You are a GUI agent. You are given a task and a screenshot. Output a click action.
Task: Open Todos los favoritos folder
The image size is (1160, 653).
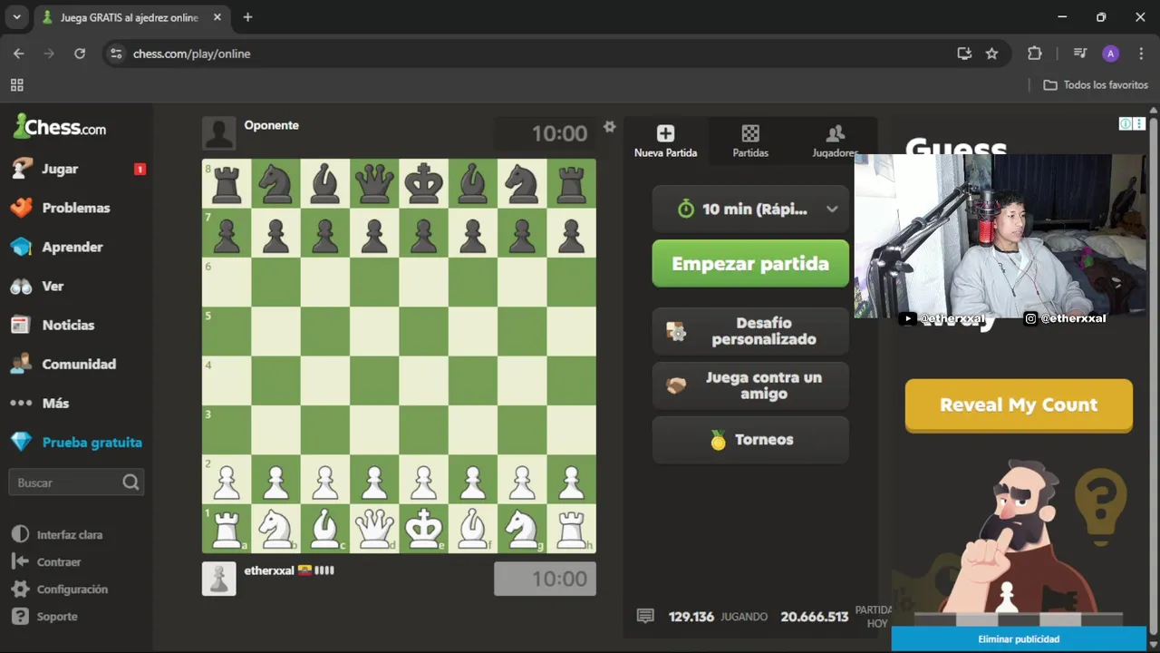pyautogui.click(x=1097, y=84)
